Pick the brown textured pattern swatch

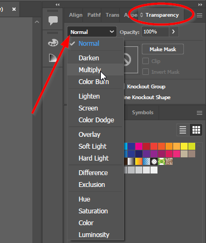(x=169, y=162)
